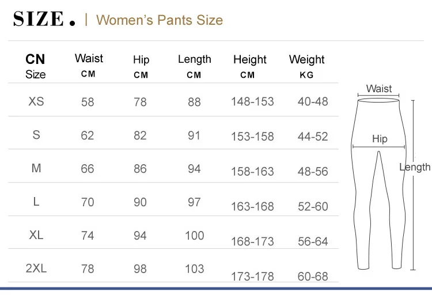Click the 168-173 height value

point(252,242)
